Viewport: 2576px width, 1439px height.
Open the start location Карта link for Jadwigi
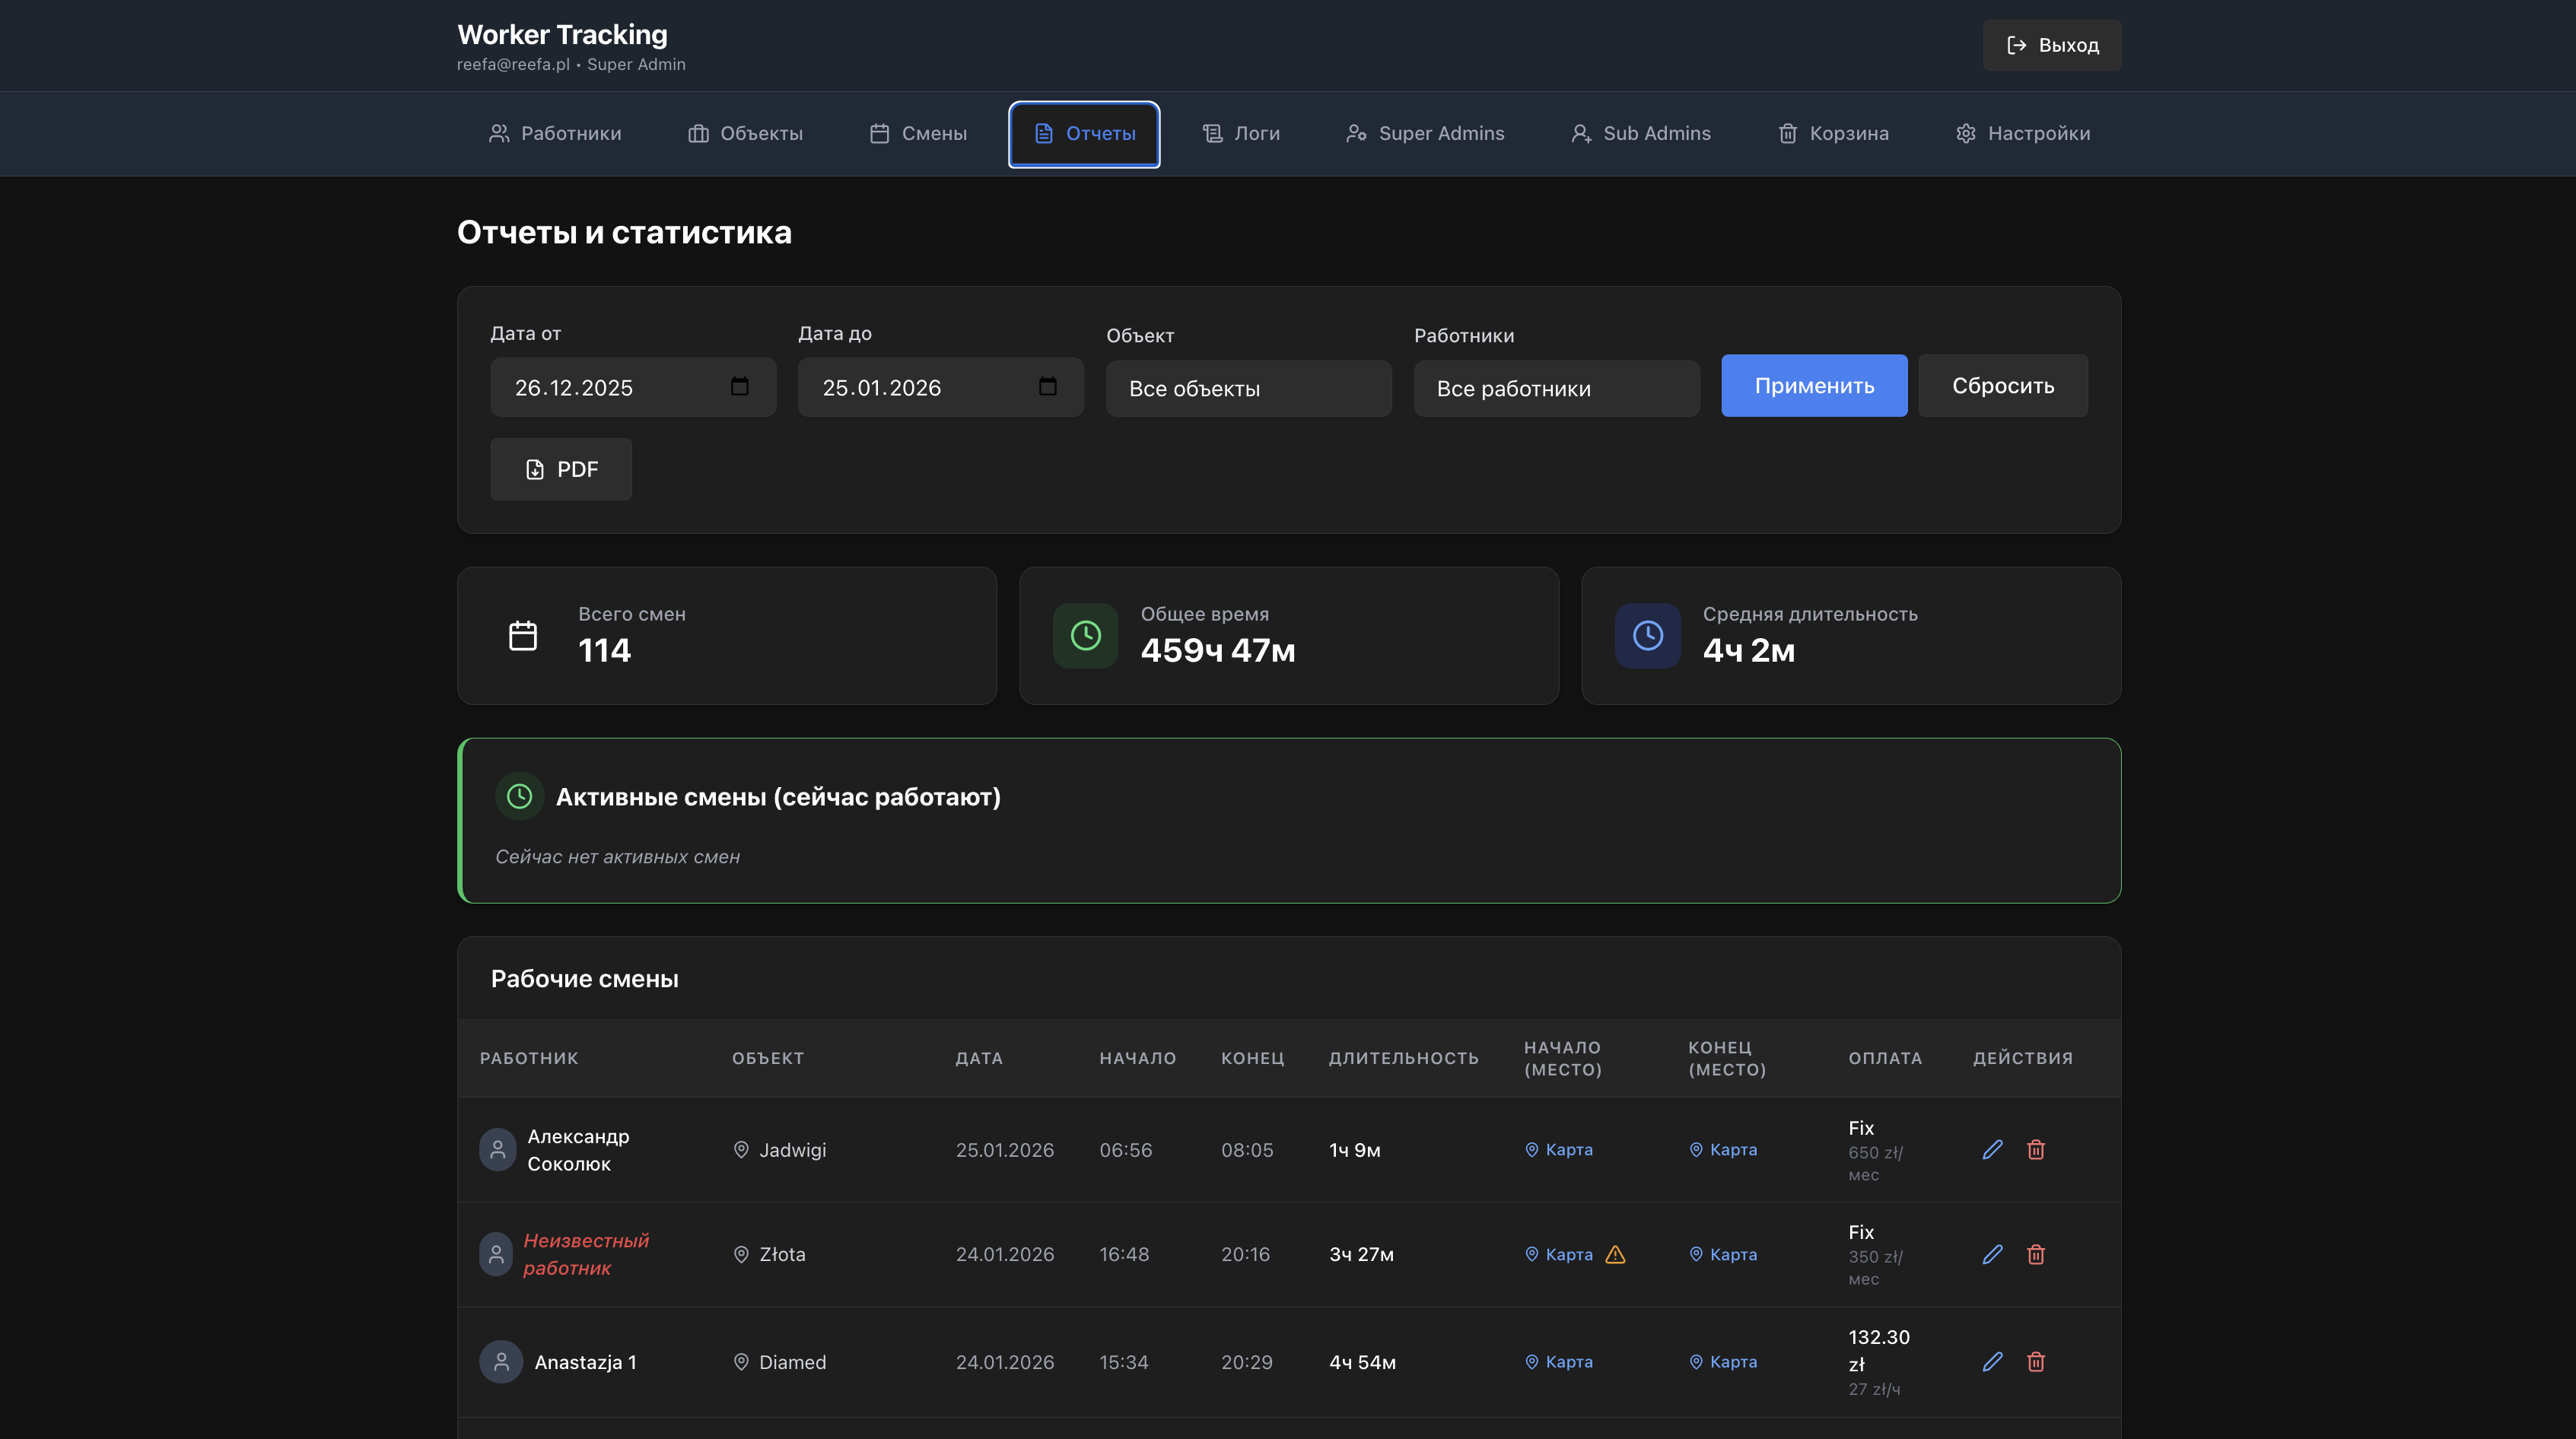click(x=1559, y=1150)
